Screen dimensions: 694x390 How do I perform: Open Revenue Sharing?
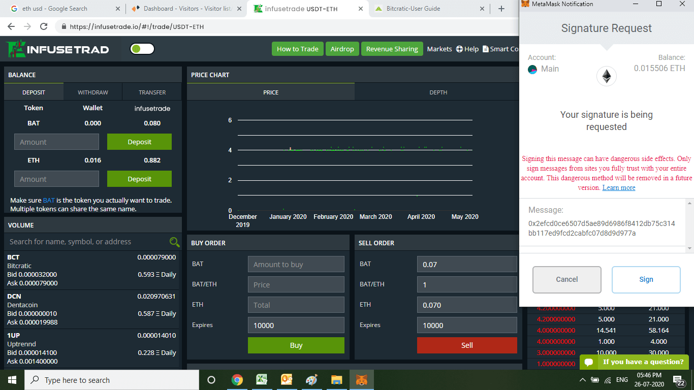click(392, 49)
